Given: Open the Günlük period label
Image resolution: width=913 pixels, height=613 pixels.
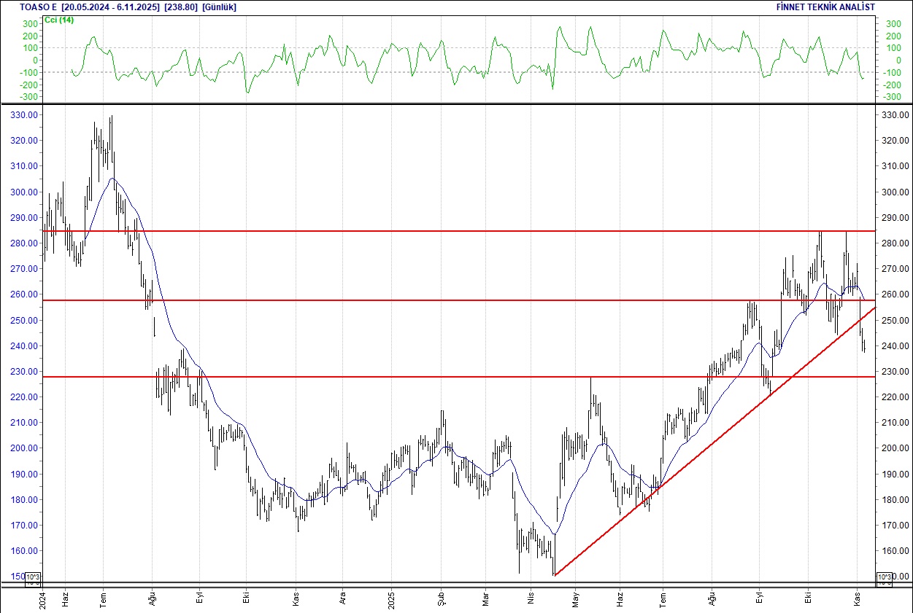Looking at the screenshot, I should pos(219,7).
